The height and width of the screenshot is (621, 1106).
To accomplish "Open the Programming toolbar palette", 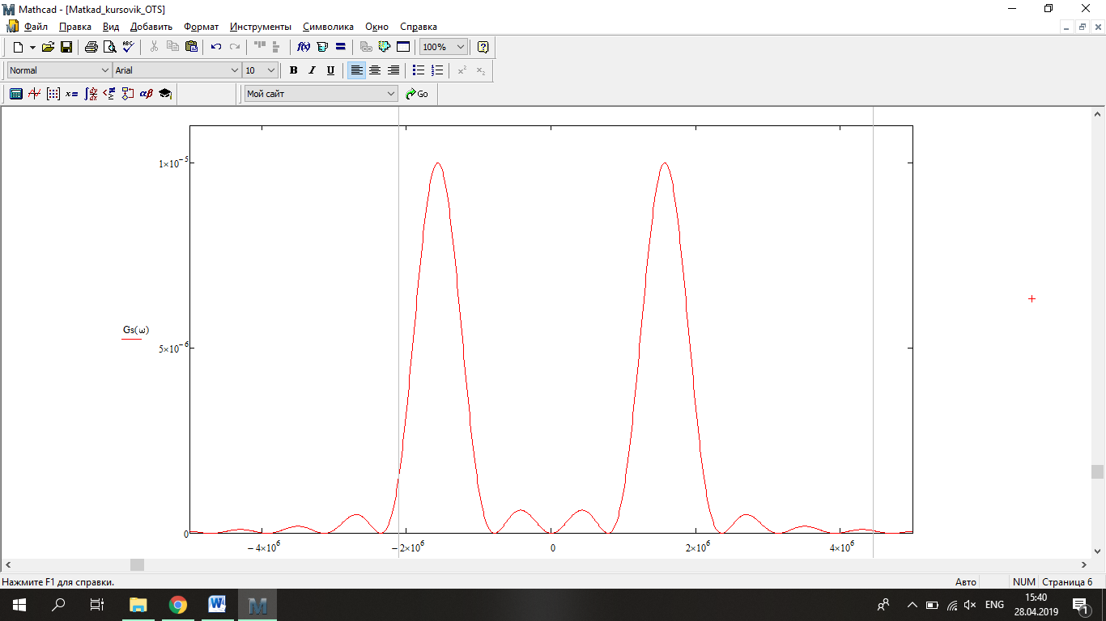I will [127, 94].
